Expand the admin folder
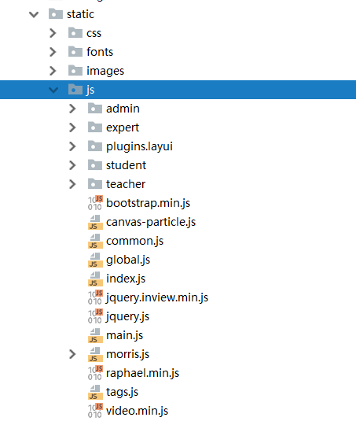This screenshot has width=356, height=421. pyautogui.click(x=72, y=109)
